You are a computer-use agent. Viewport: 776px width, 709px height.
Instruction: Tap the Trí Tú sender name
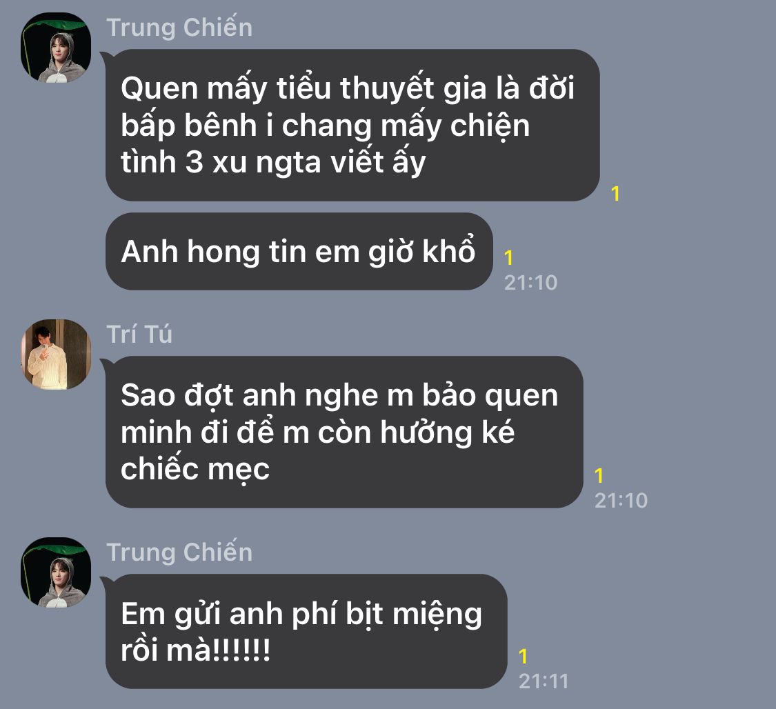[x=139, y=334]
